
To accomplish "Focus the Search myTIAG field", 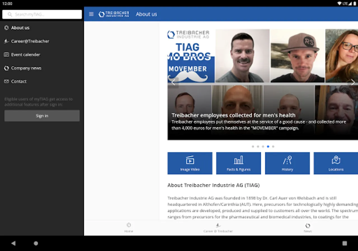I will click(x=42, y=14).
